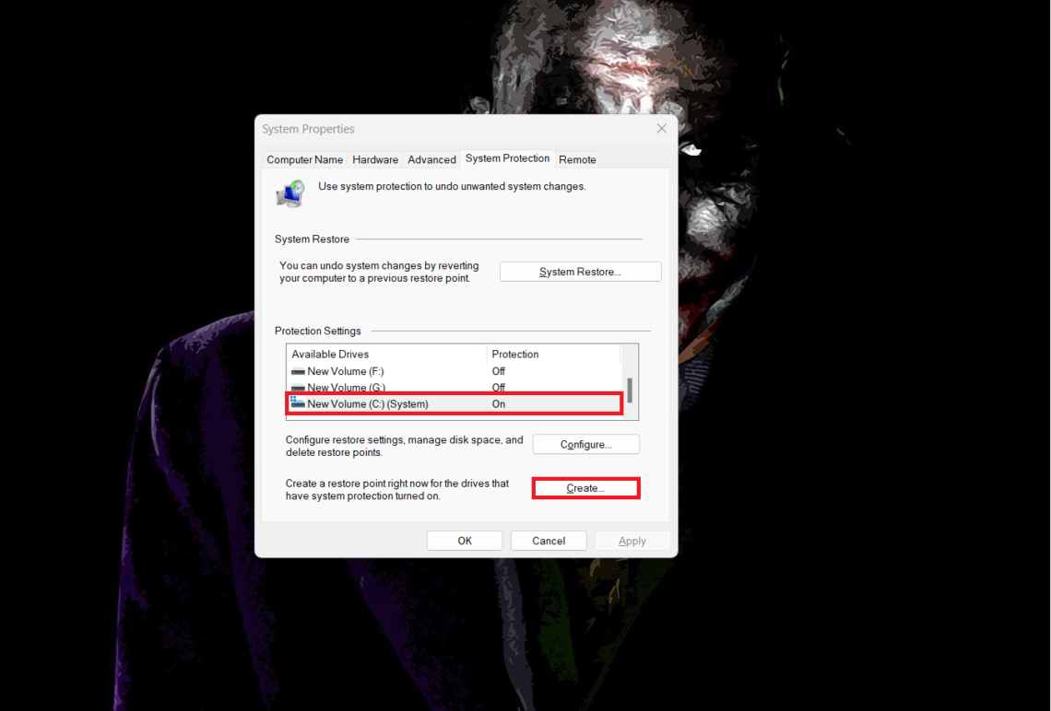Image resolution: width=1051 pixels, height=711 pixels.
Task: Switch to the Hardware tab
Action: [375, 159]
